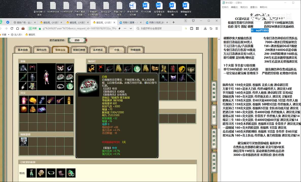The height and width of the screenshot is (182, 301).
Task: Switch to the 坐骑召唤兽 tab
Action: coord(79,50)
